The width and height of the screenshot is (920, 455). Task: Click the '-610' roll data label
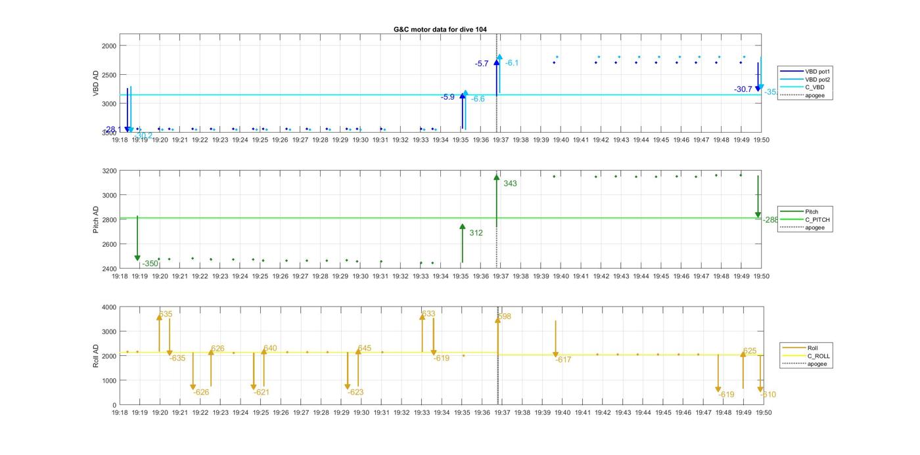pyautogui.click(x=768, y=395)
